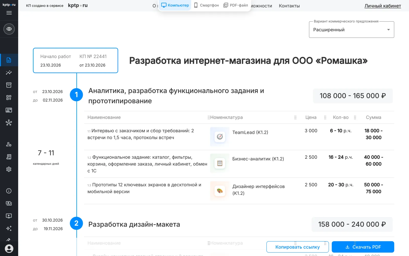Click Копировать ссылку button

pos(298,247)
